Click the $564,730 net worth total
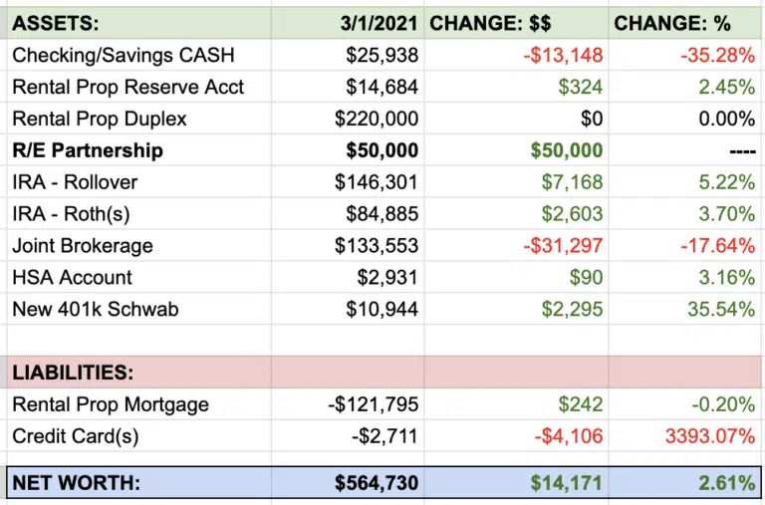 pos(377,483)
